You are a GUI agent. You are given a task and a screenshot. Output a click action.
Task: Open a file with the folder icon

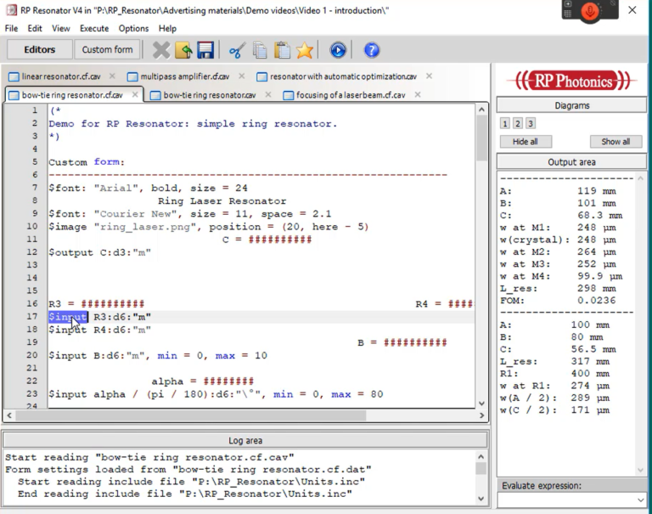pos(183,50)
